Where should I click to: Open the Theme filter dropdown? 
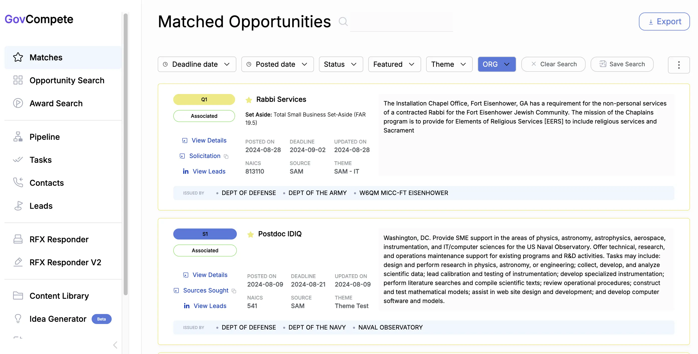point(449,64)
